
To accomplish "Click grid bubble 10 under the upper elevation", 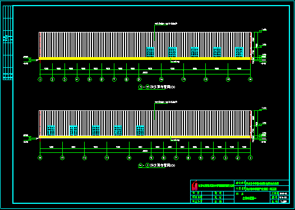I will click(161, 80).
